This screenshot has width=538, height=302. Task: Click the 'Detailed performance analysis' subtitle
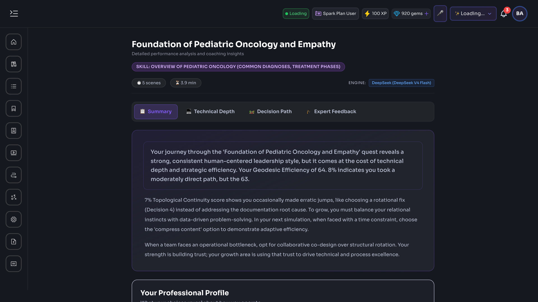188,54
